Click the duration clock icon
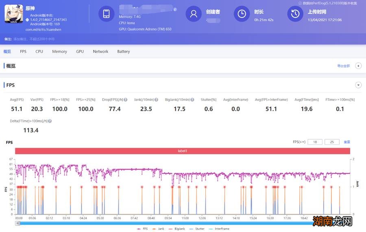The image size is (366, 232). [242, 14]
